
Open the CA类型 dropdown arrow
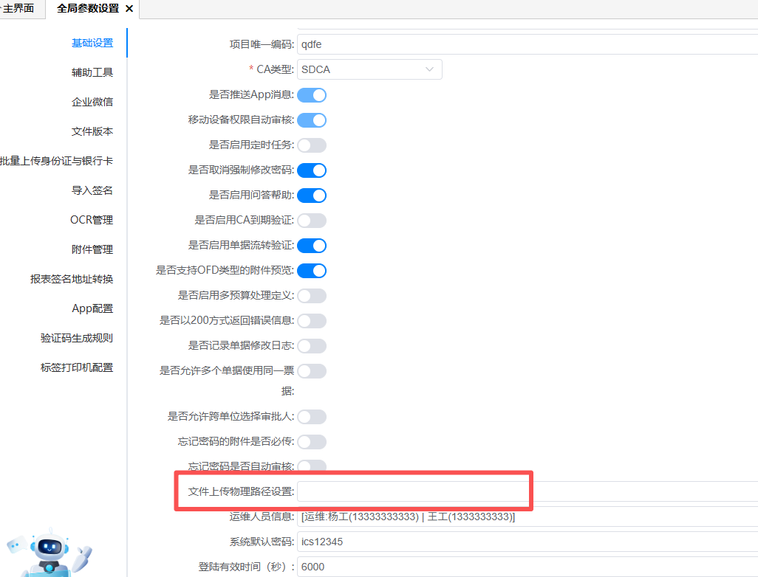click(429, 69)
